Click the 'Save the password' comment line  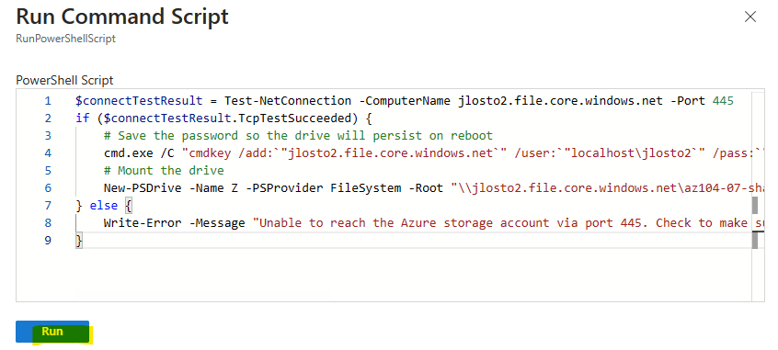tap(298, 136)
